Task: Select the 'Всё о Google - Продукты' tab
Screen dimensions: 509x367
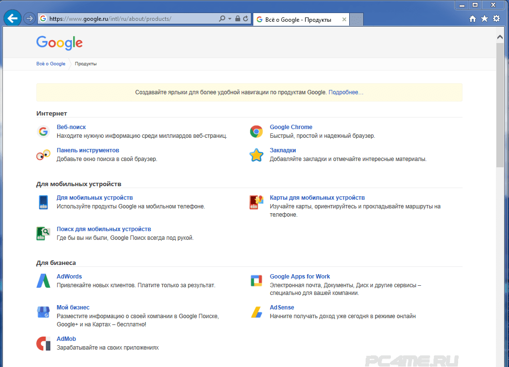Action: (x=301, y=19)
